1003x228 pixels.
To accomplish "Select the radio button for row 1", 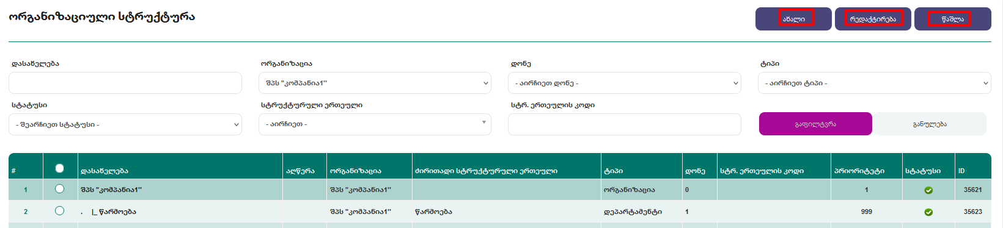I will pyautogui.click(x=59, y=189).
